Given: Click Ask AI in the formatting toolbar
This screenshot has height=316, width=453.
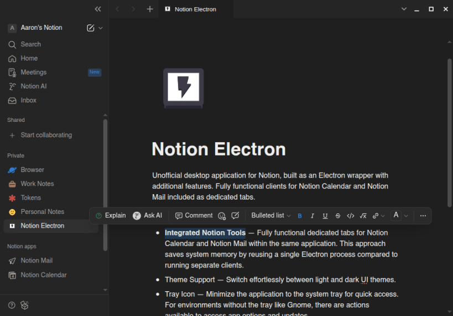Looking at the screenshot, I should (147, 216).
